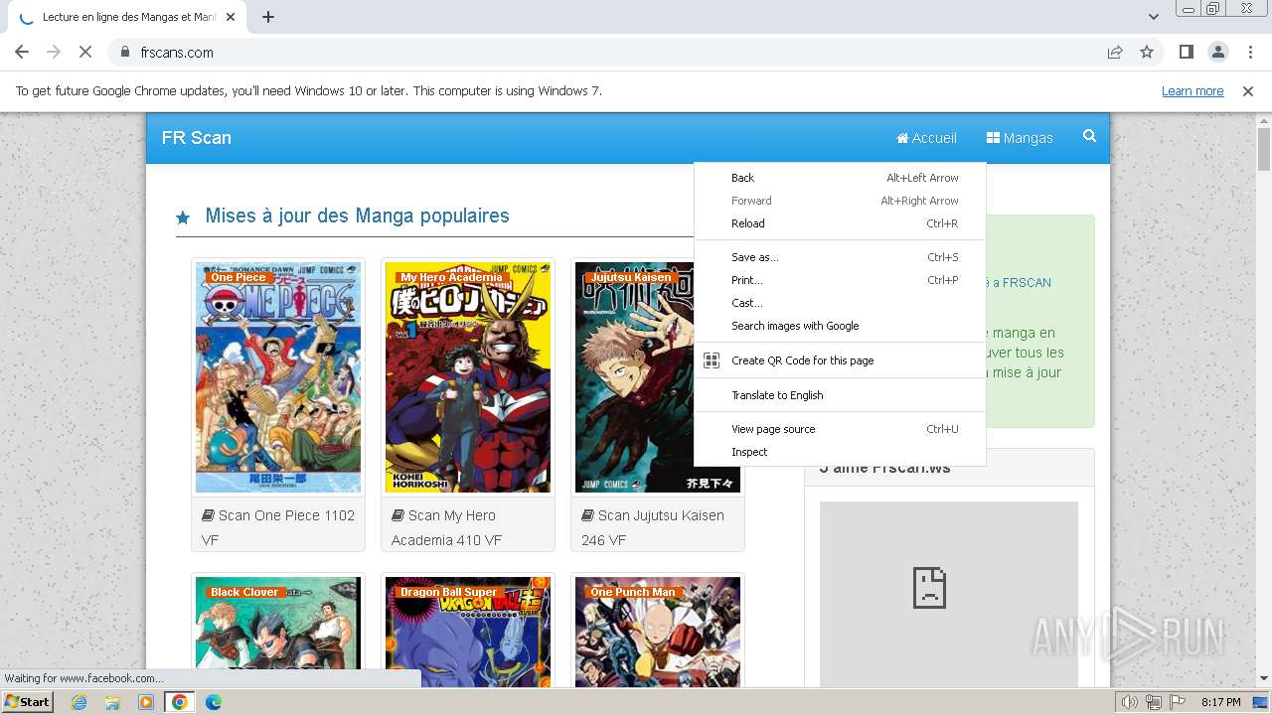Click Mises à jour des Manga populaires heading
This screenshot has width=1272, height=715.
coord(357,215)
